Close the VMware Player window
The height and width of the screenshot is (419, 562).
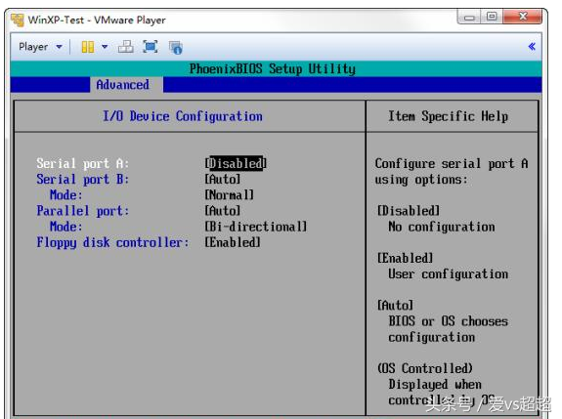pos(523,17)
